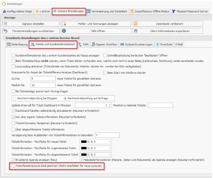This screenshot has width=213, height=178.
Task: Open the text color dropdown for abgeschlossene Ticket
Action: click(x=110, y=154)
